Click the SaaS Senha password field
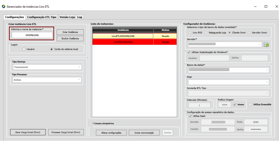This screenshot has height=141, width=279. tap(256, 129)
